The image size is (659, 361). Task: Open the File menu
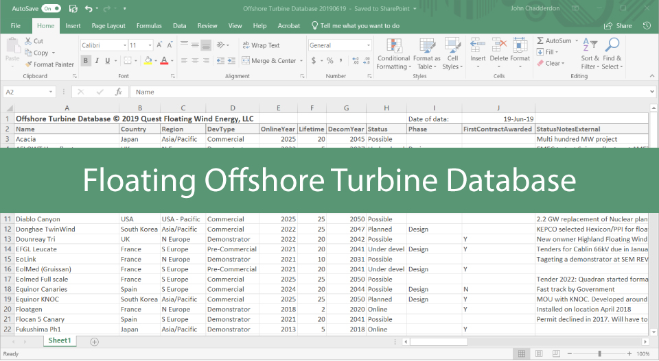16,25
